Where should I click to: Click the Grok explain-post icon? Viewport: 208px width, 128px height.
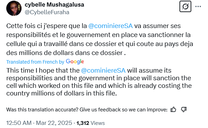[185, 7]
